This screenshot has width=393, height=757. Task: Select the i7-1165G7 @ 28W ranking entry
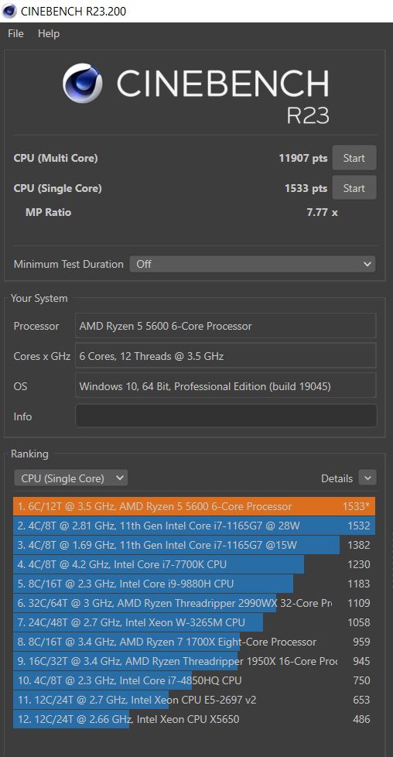pos(194,526)
